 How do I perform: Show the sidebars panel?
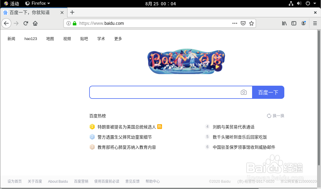pyautogui.click(x=294, y=23)
